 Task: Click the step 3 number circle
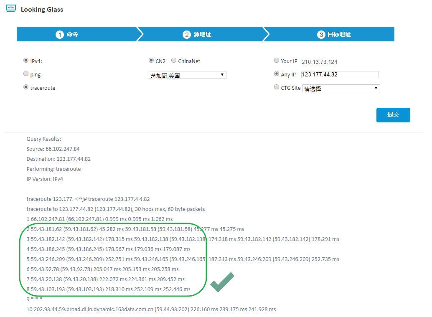tap(321, 35)
